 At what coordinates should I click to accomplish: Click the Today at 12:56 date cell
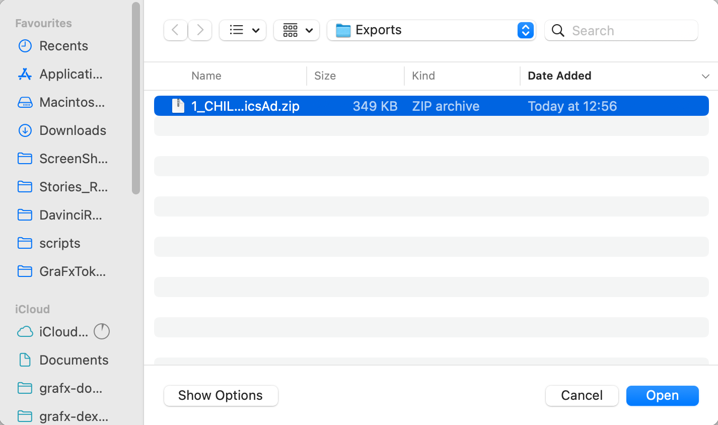pyautogui.click(x=572, y=106)
